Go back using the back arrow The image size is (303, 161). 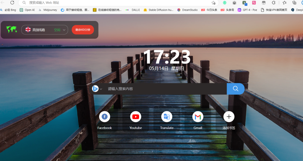click(x=2, y=2)
